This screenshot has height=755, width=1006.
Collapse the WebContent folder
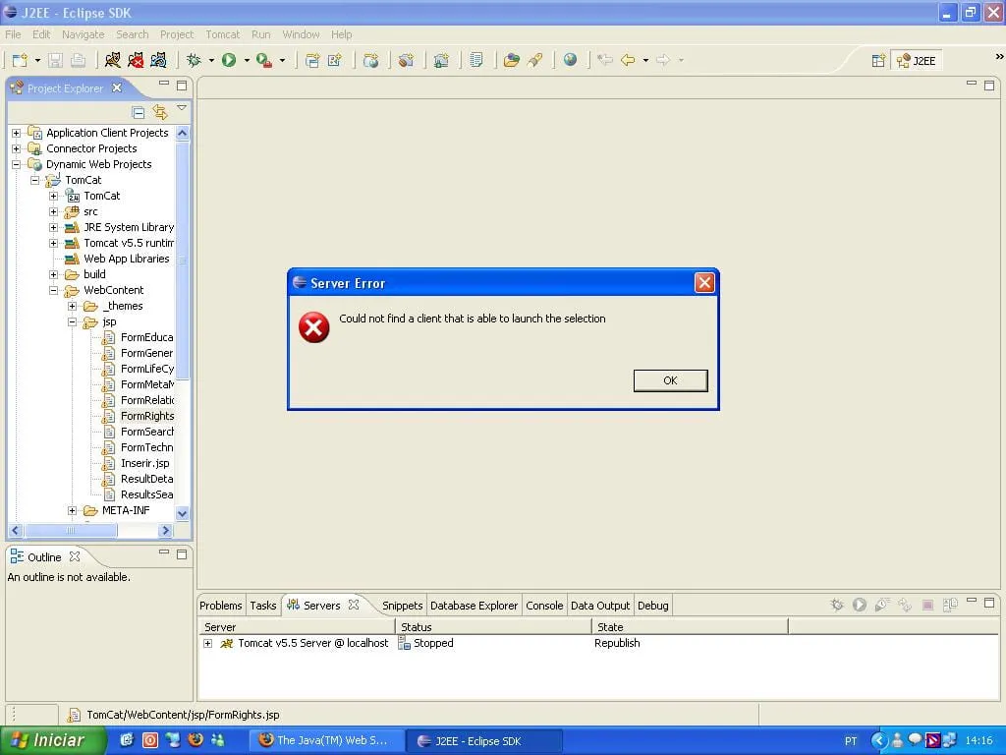pos(54,290)
